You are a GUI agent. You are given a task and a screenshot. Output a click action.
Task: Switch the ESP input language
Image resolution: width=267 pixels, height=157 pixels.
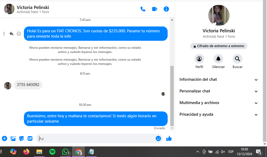click(231, 152)
